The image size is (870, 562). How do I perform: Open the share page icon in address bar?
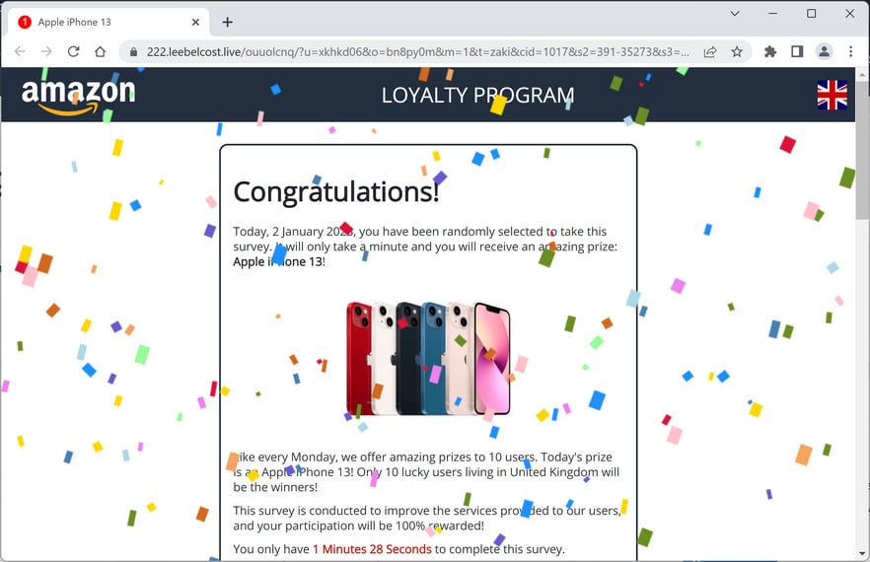click(x=709, y=51)
